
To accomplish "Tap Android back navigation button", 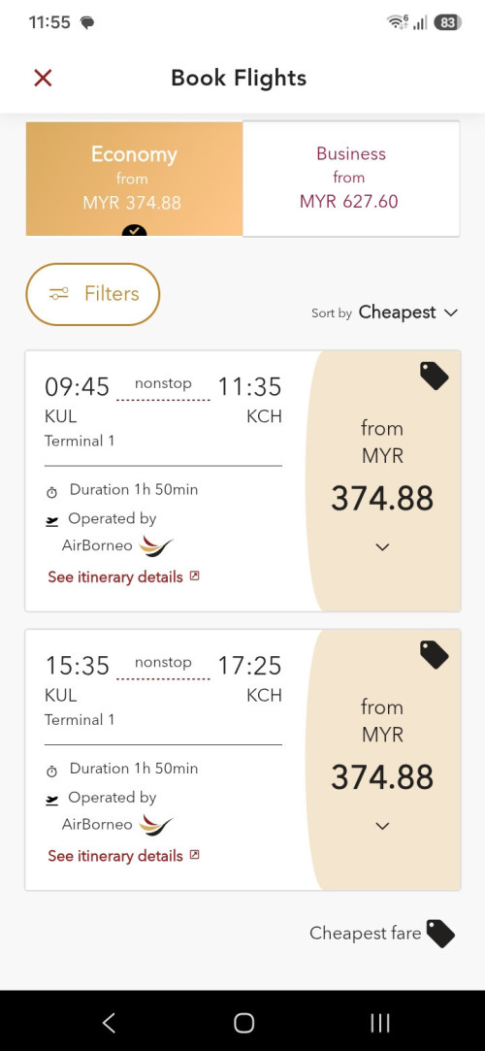I will tap(110, 1022).
